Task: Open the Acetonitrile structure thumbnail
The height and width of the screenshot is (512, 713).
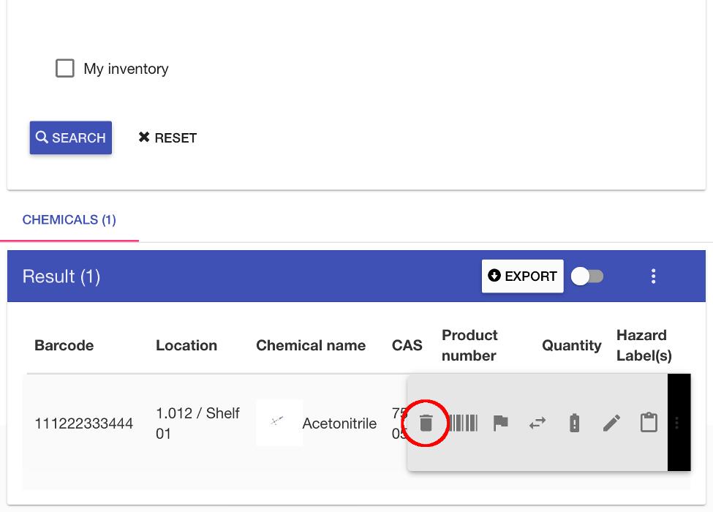Action: pos(279,423)
